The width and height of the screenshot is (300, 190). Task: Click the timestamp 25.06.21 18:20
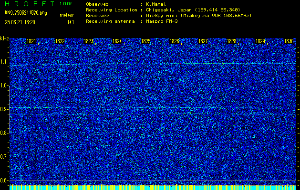tap(20, 22)
